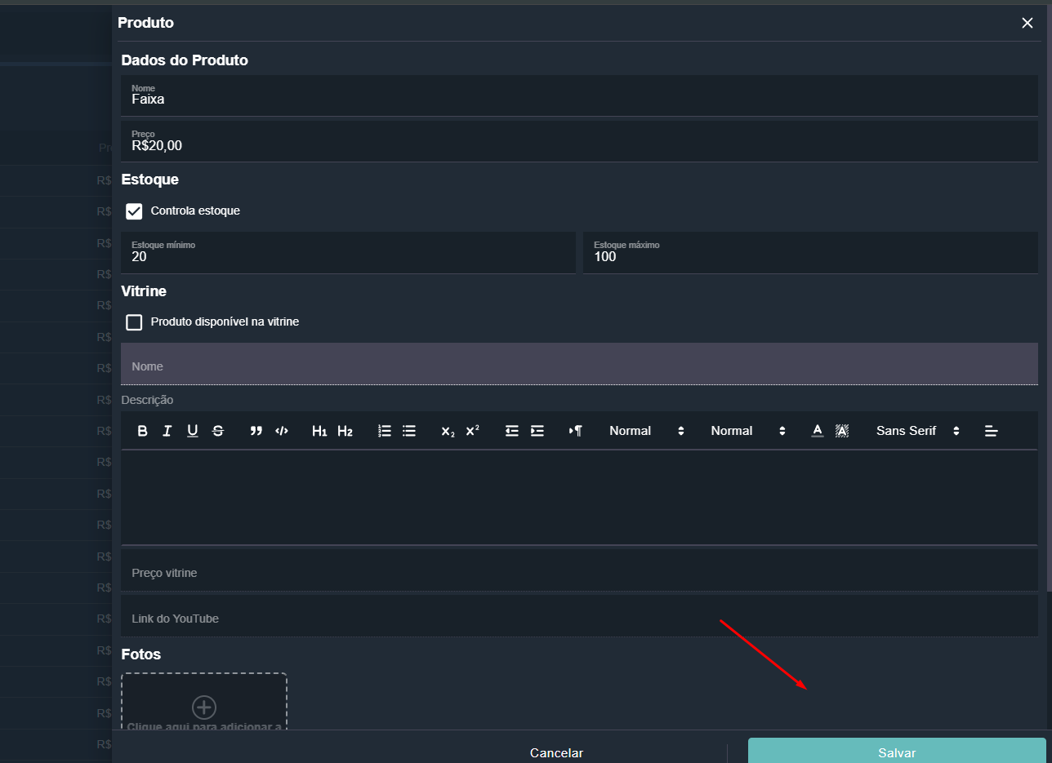Screen dimensions: 1052x763
Task: Open text color picker
Action: [x=818, y=431]
